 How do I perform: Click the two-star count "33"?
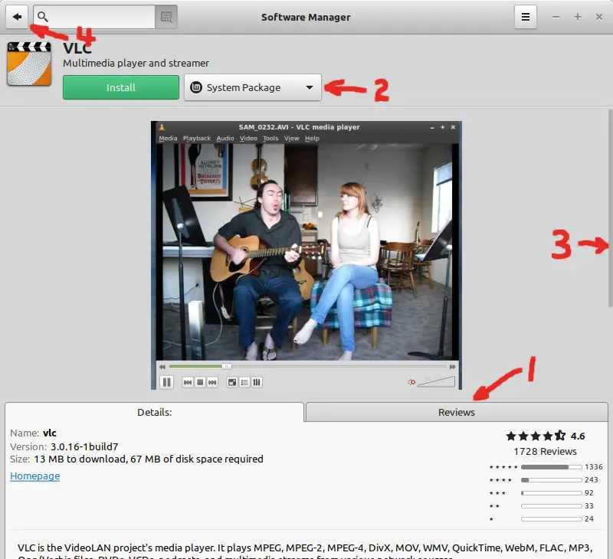(x=589, y=506)
